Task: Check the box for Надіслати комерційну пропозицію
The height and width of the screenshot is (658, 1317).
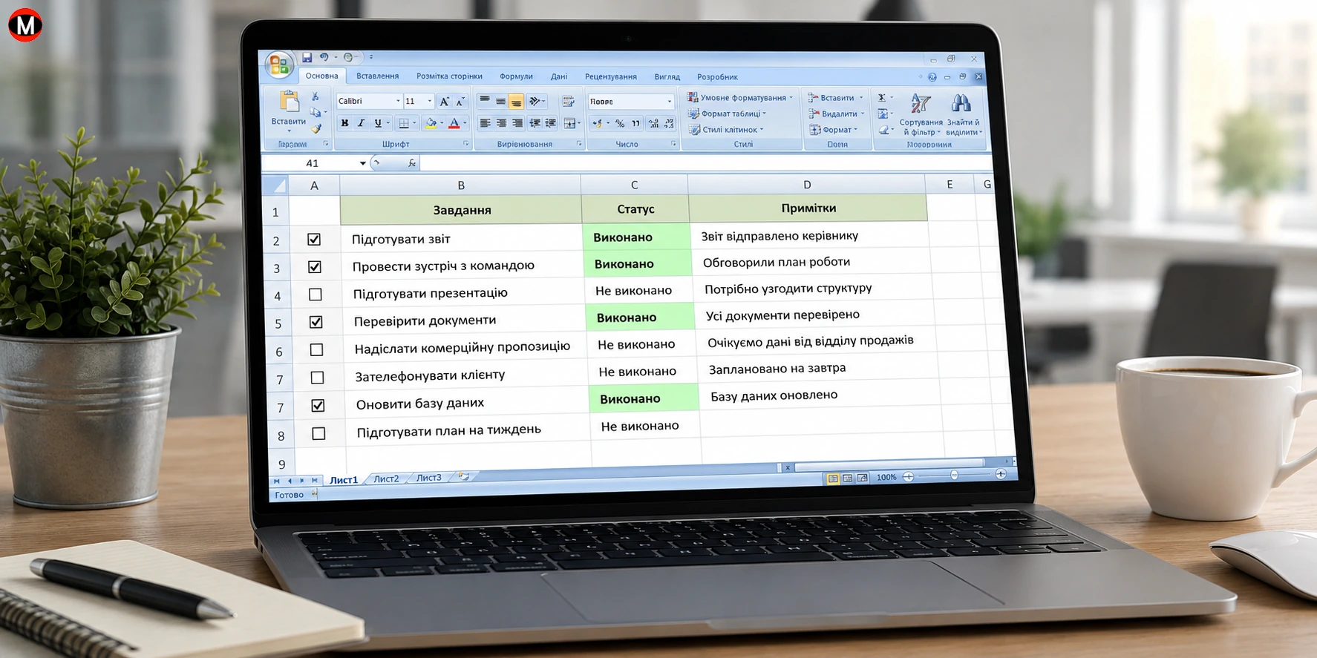Action: point(317,349)
